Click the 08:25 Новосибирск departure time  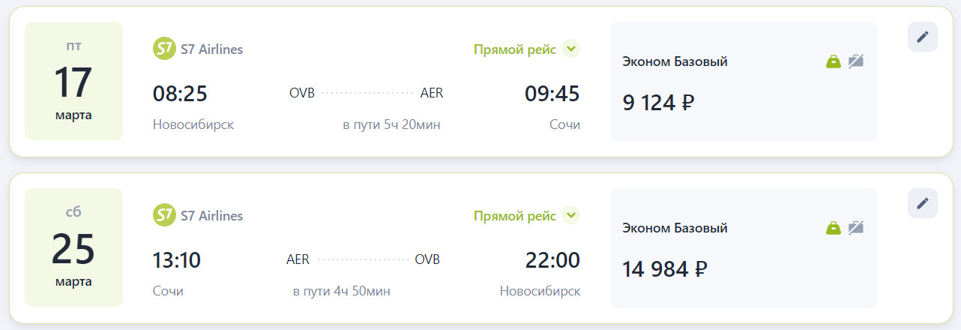tap(180, 94)
